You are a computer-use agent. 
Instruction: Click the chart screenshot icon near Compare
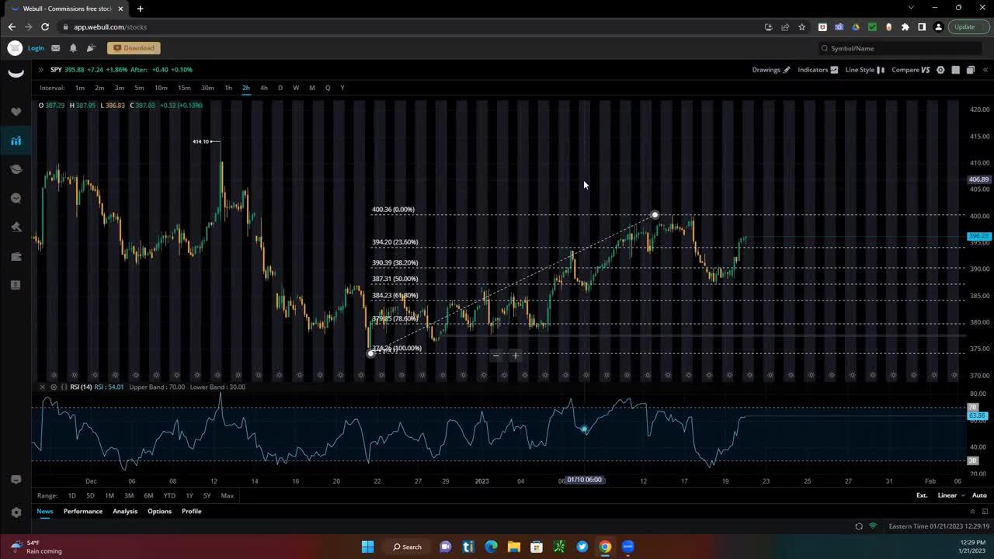(x=955, y=69)
